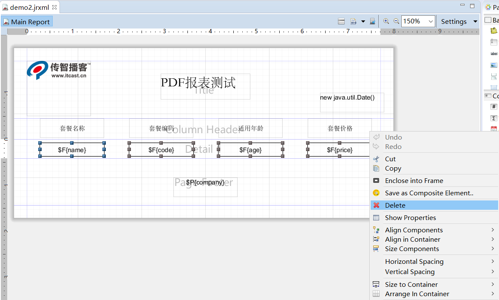Select the Current Date calendar palette element

(x=493, y=129)
